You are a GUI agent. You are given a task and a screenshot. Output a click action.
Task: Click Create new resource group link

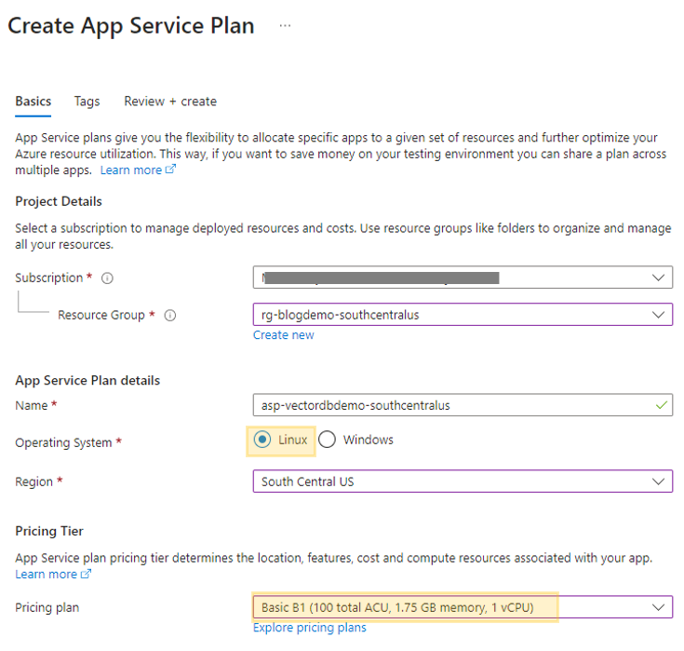(x=284, y=335)
